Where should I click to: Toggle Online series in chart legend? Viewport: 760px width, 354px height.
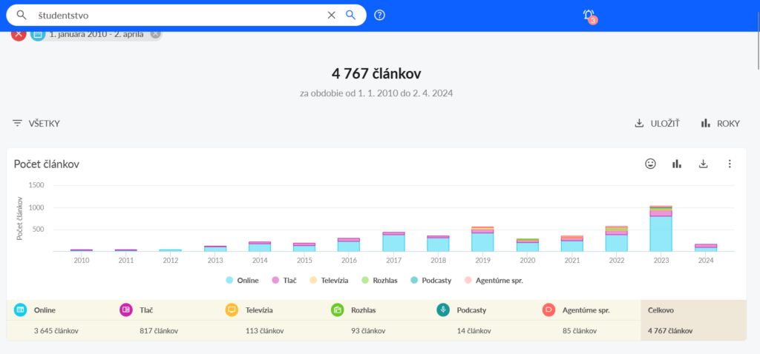click(244, 281)
